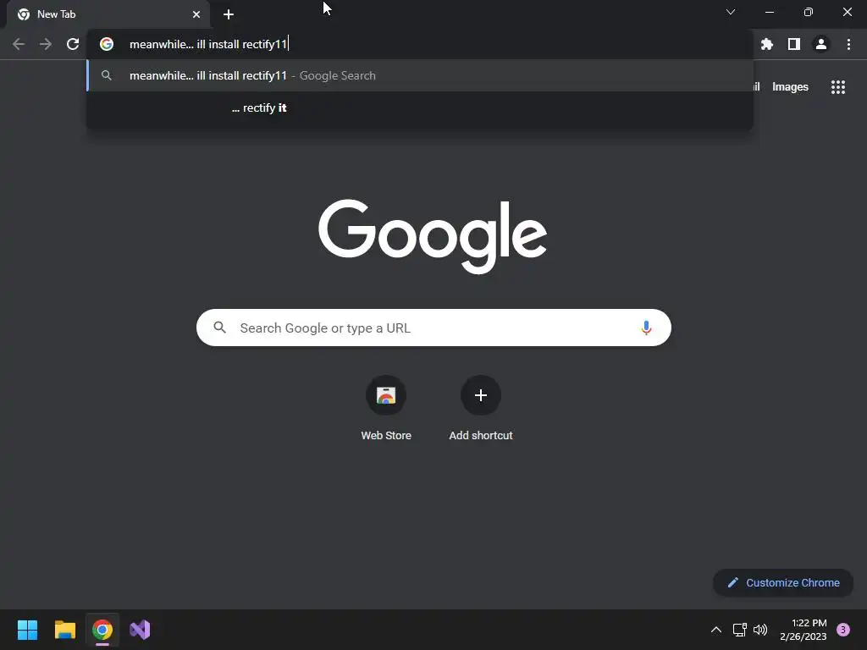Toggle the Chrome side panel icon
This screenshot has width=867, height=650.
(794, 44)
